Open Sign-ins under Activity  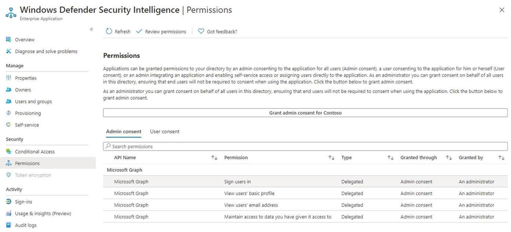[x=23, y=202]
